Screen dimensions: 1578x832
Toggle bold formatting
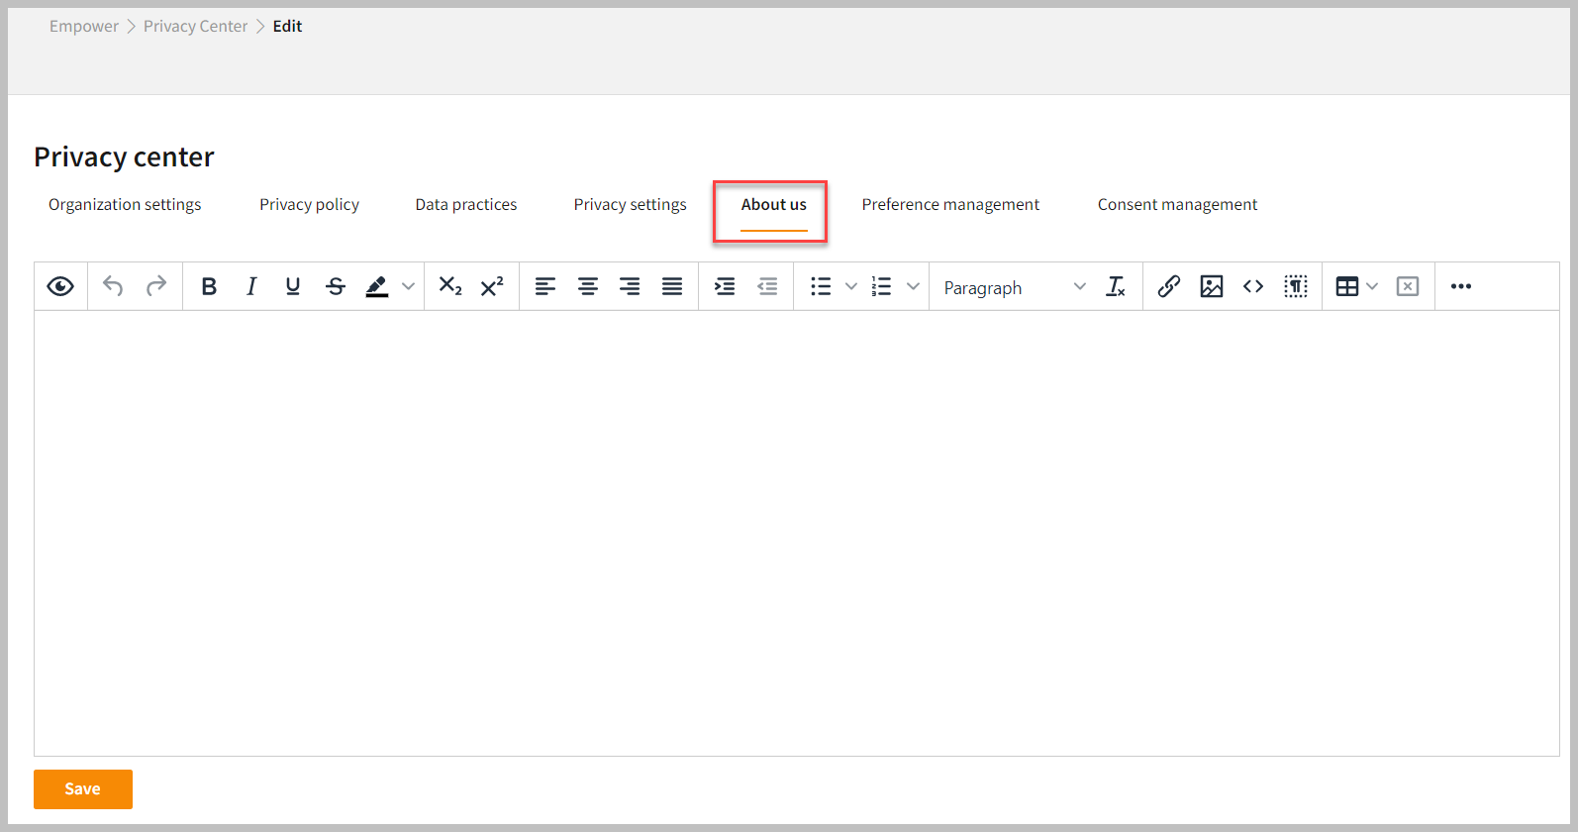click(209, 286)
